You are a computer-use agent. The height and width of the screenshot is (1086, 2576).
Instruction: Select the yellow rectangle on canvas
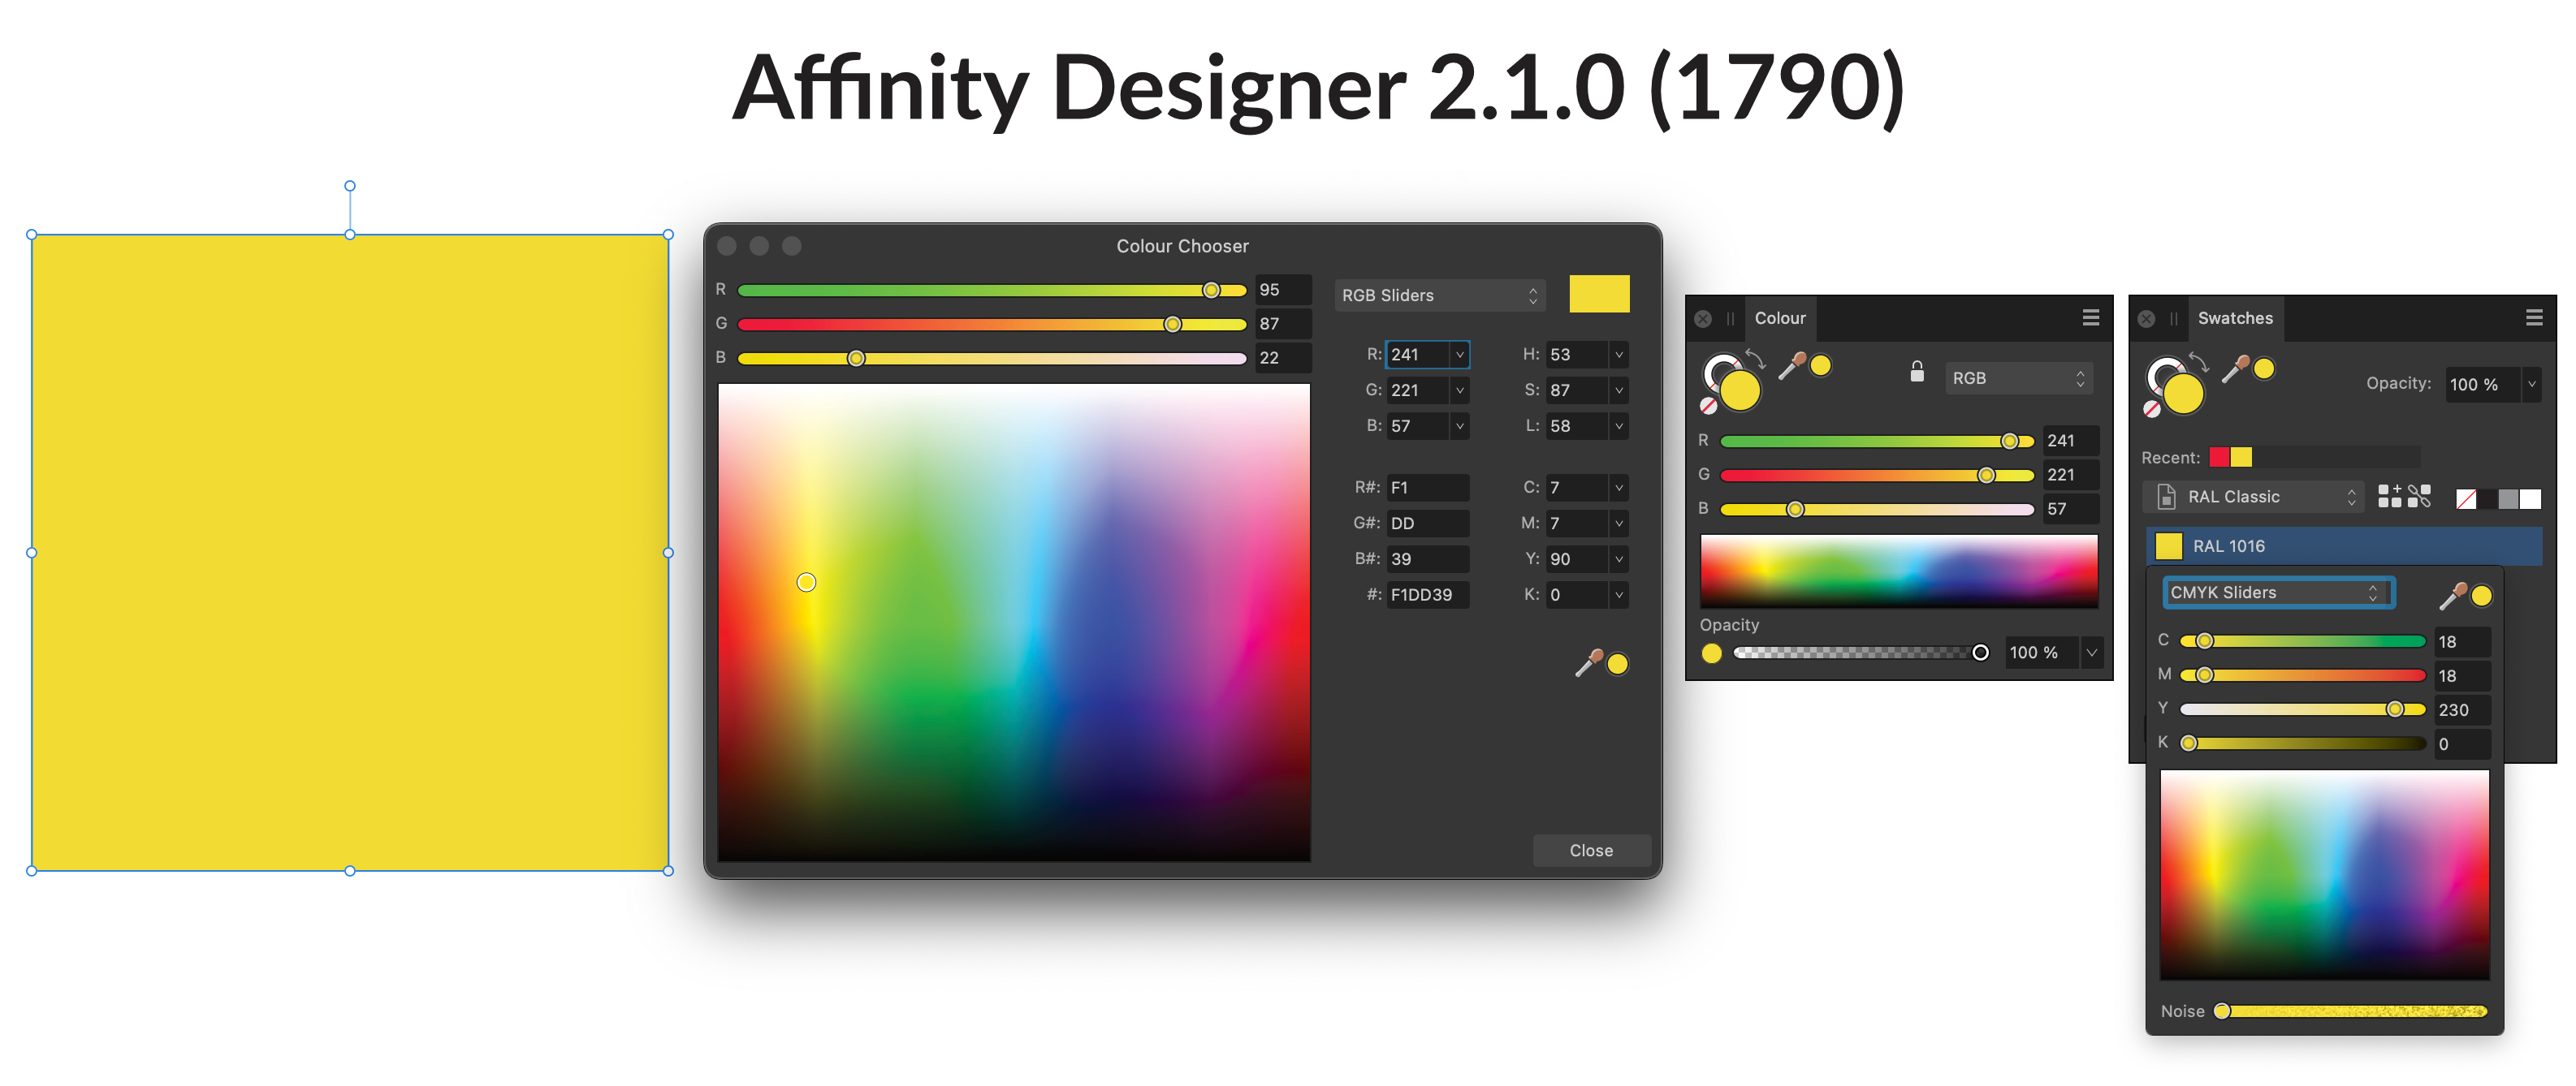[350, 553]
